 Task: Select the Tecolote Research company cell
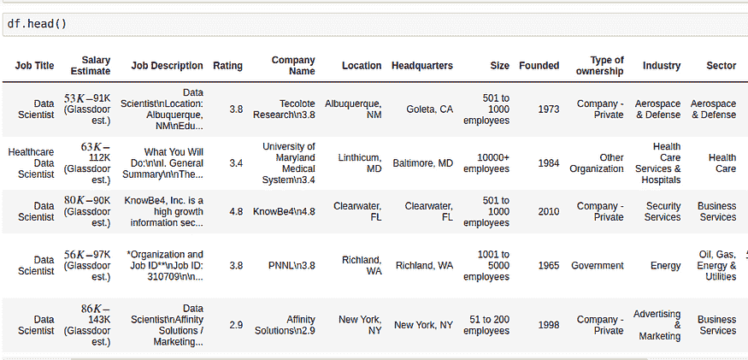pos(284,109)
